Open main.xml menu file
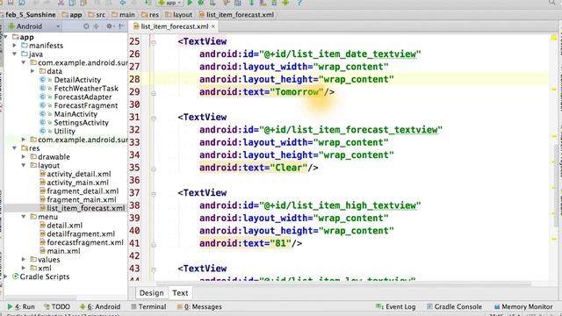Screen dimensions: 562x316 click(x=63, y=251)
